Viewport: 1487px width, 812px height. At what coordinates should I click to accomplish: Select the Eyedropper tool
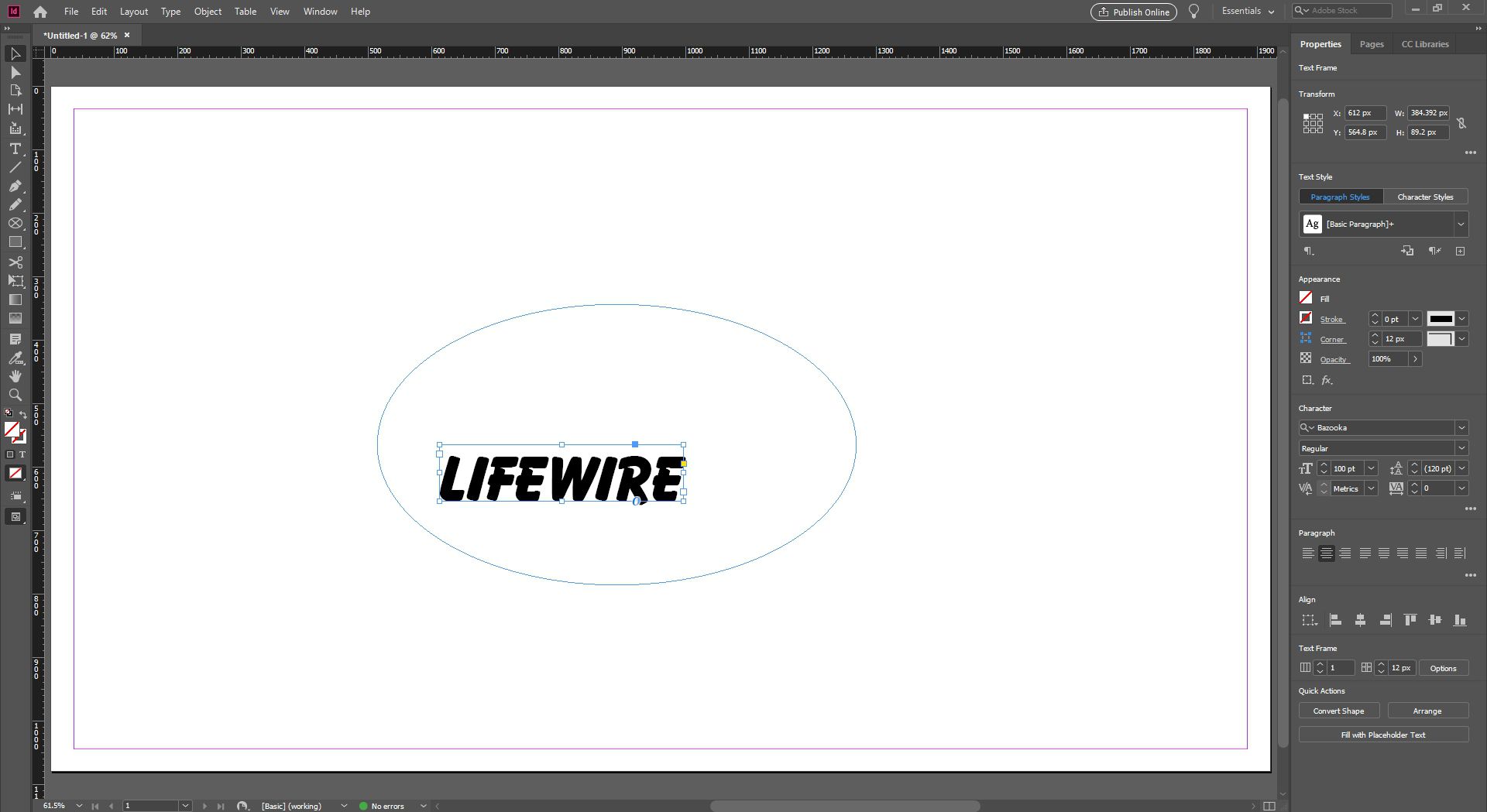click(x=15, y=358)
